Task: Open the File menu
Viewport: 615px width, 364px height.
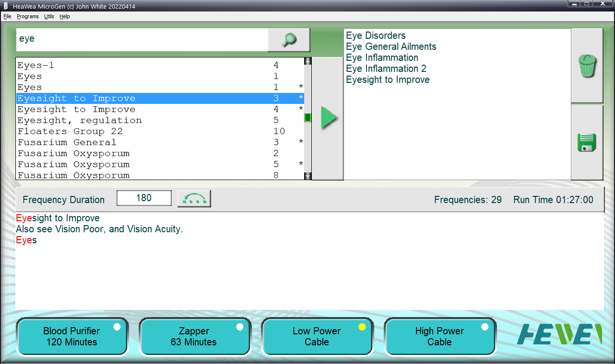Action: click(7, 16)
